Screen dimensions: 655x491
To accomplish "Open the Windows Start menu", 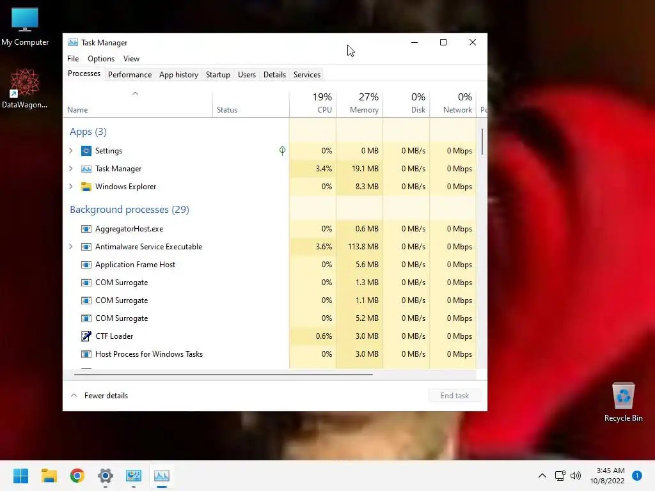I will coord(20,476).
